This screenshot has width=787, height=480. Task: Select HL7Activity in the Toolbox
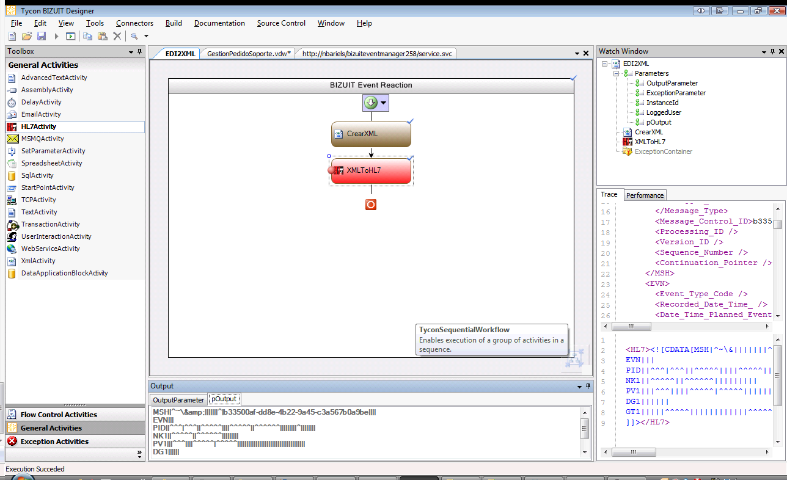click(75, 126)
